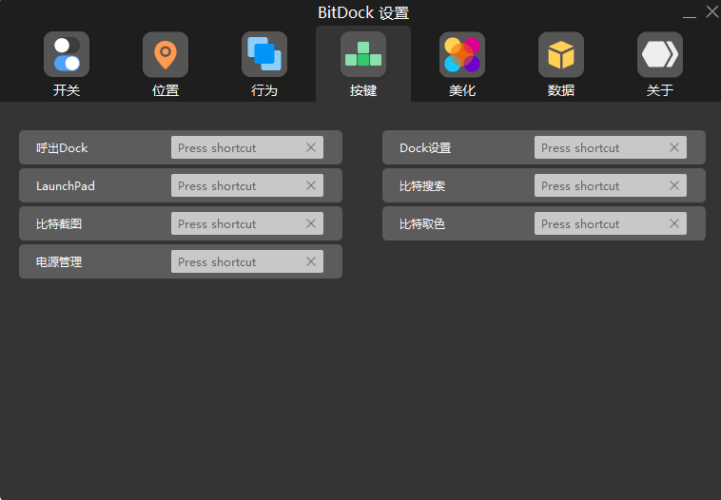
Task: Click the 电源管理 row label
Action: (x=59, y=262)
